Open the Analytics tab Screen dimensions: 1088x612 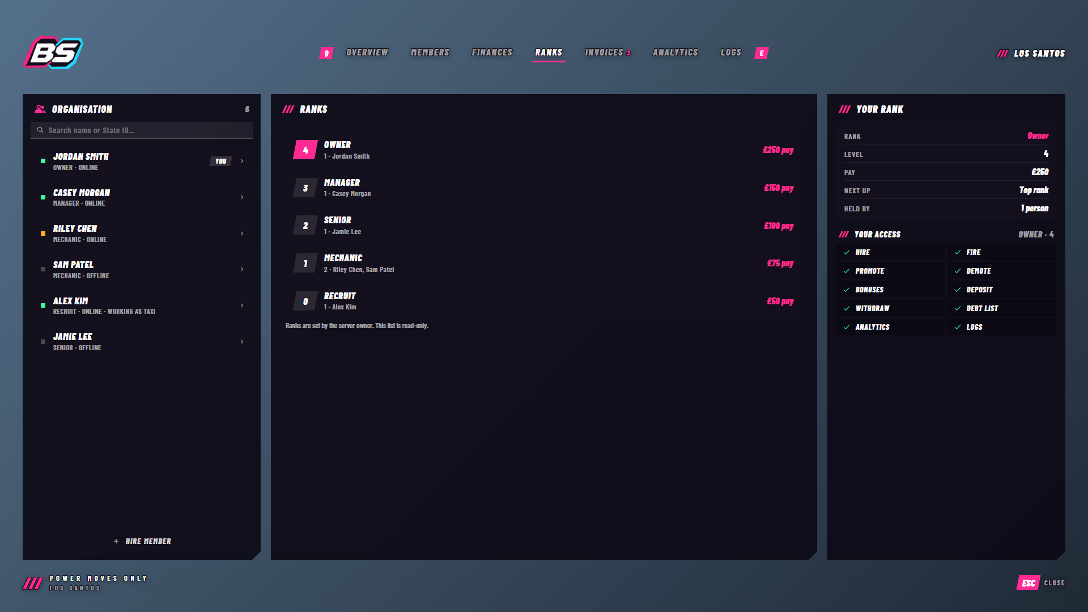click(675, 52)
